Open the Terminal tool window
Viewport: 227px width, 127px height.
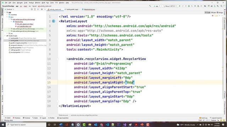(27, 118)
